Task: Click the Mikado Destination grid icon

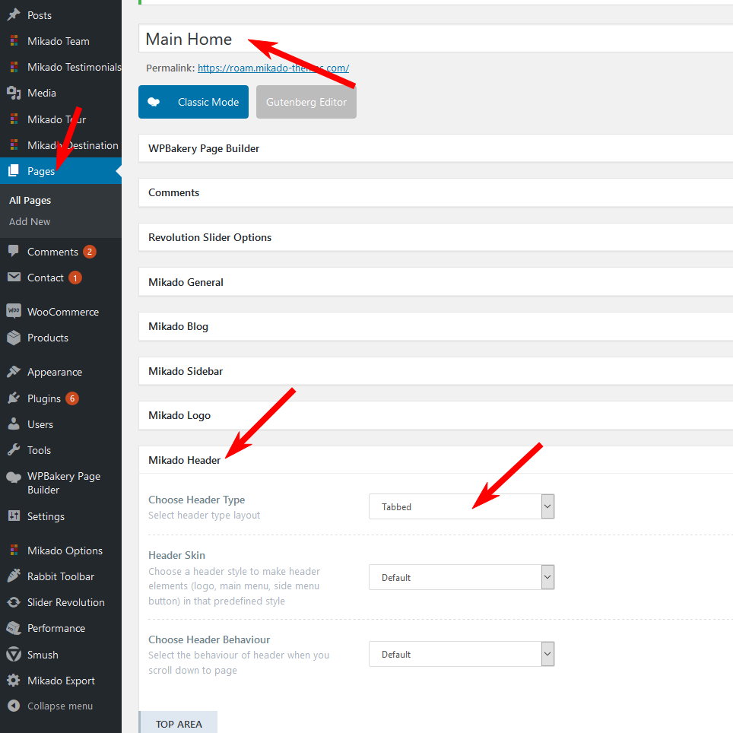Action: [14, 145]
